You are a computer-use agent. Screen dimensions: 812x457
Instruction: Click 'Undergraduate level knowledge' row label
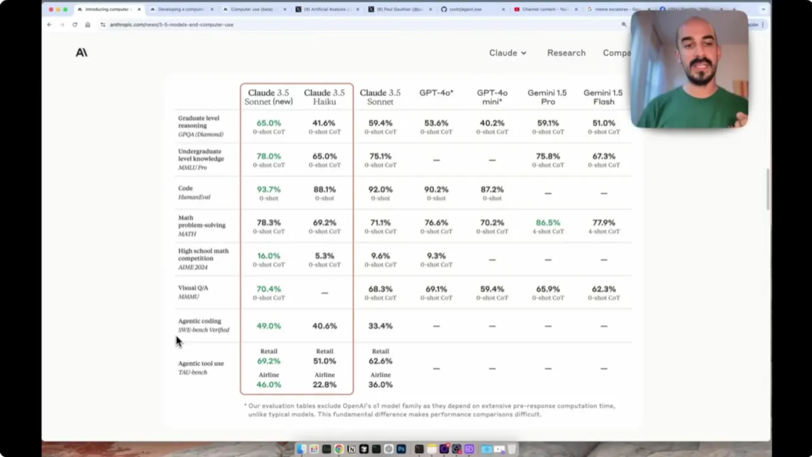click(x=200, y=159)
